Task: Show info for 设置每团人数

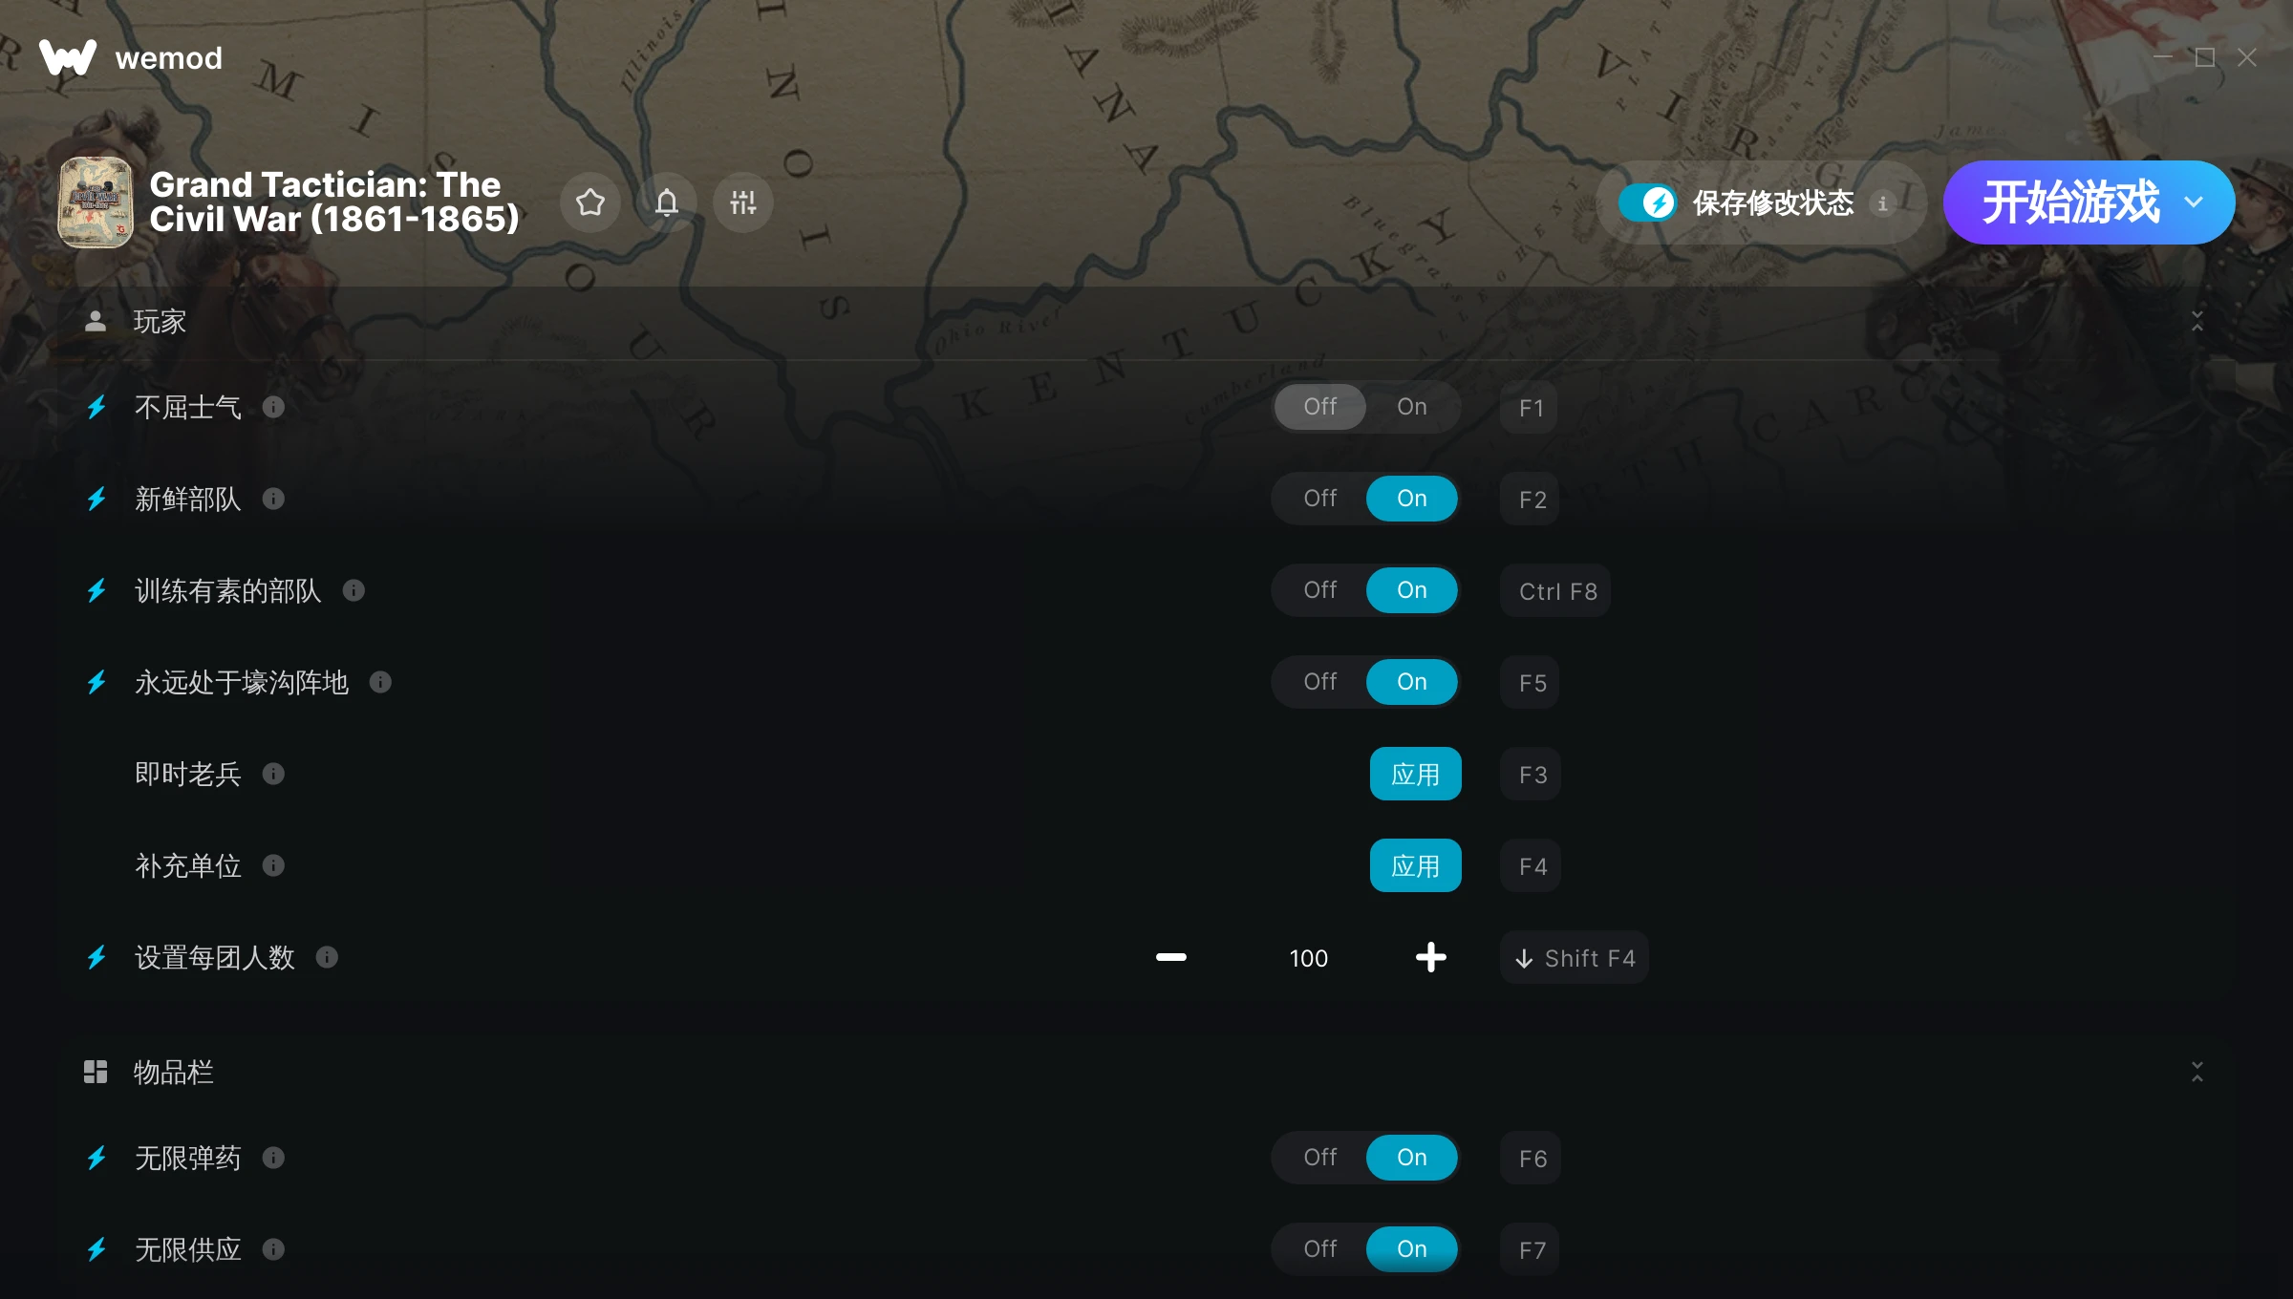Action: click(327, 957)
